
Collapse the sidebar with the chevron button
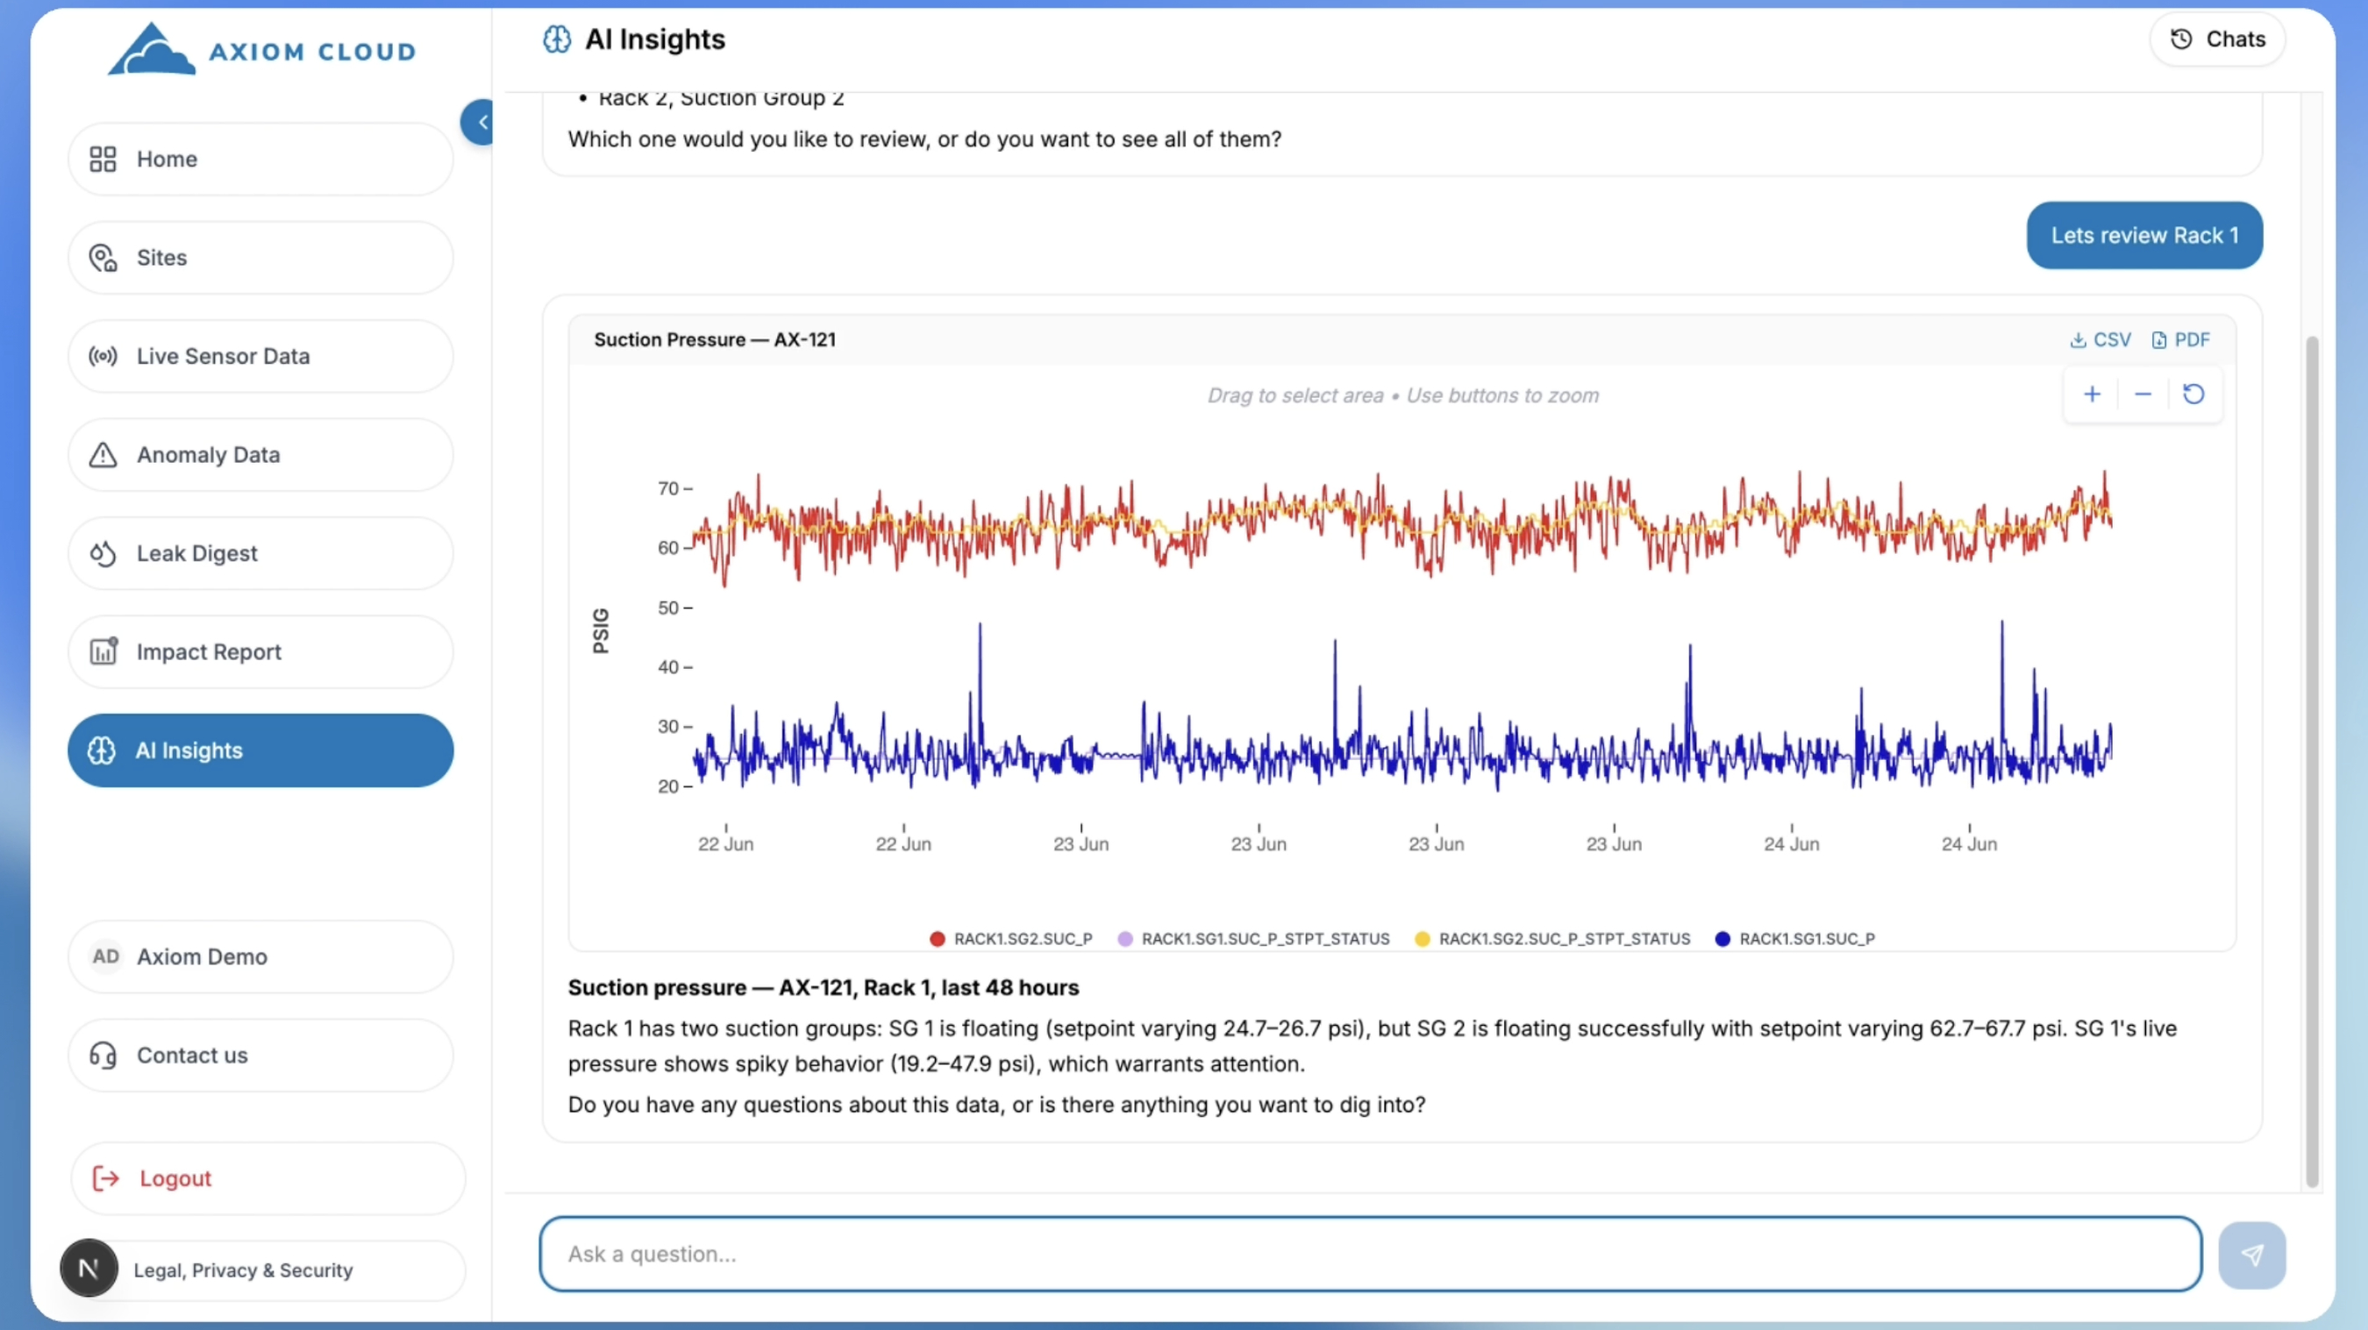[x=479, y=122]
